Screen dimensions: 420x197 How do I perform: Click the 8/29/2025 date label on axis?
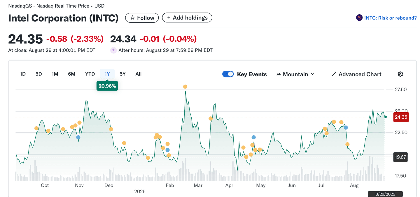(385, 194)
